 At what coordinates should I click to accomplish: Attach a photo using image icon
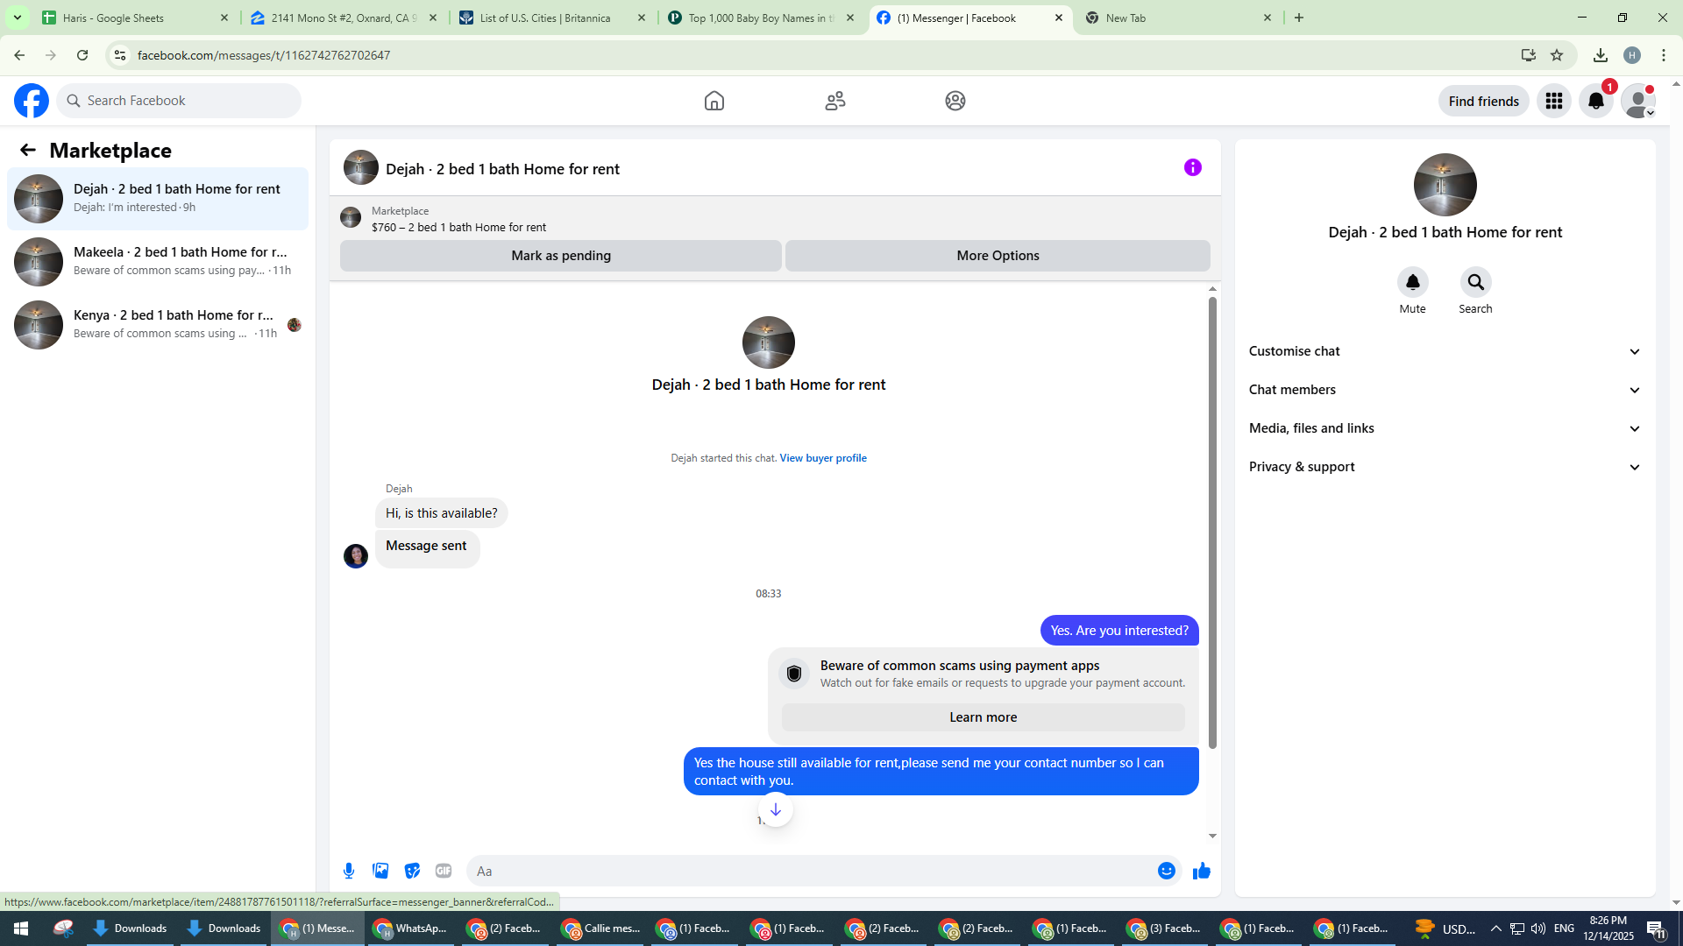tap(380, 871)
